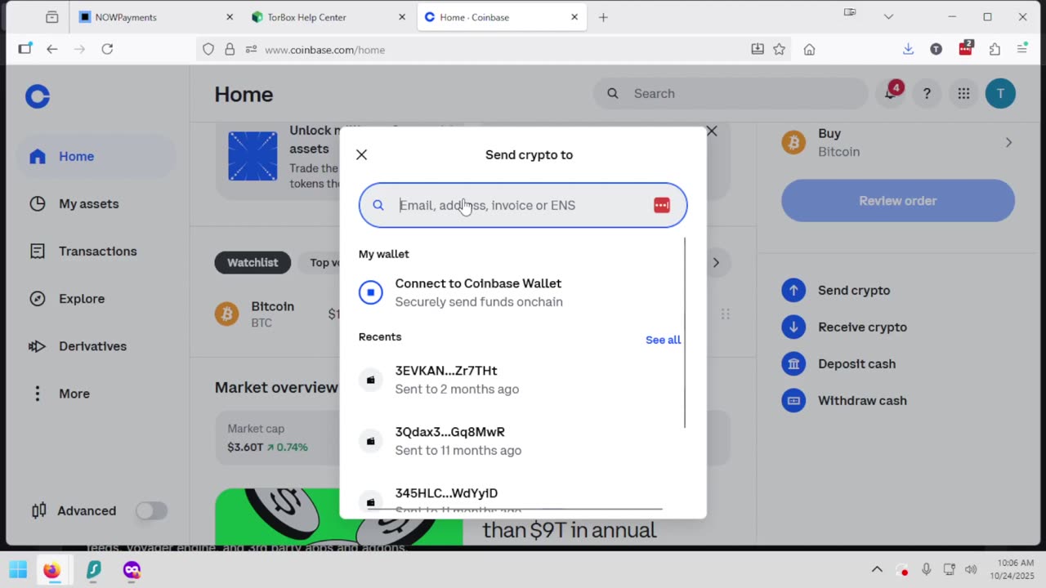
Task: Open Transactions in sidebar
Action: (x=96, y=251)
